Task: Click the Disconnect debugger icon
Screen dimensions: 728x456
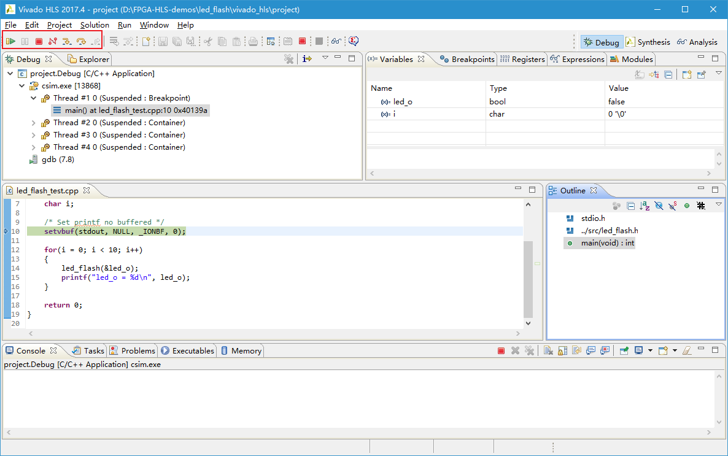Action: [53, 41]
